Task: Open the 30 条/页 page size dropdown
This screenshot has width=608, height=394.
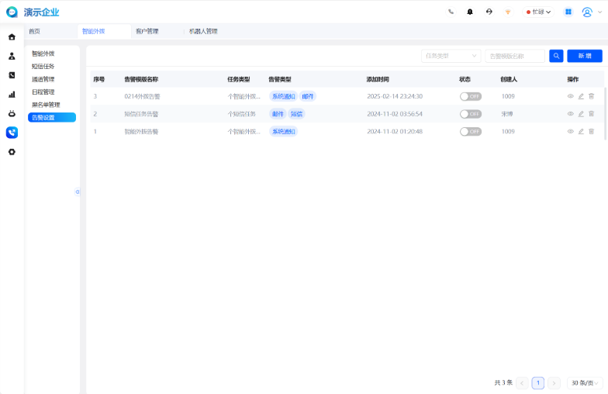Action: point(585,383)
